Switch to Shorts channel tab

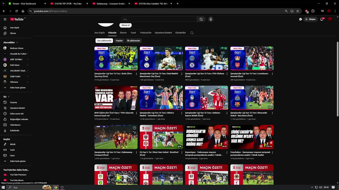pyautogui.click(x=123, y=33)
